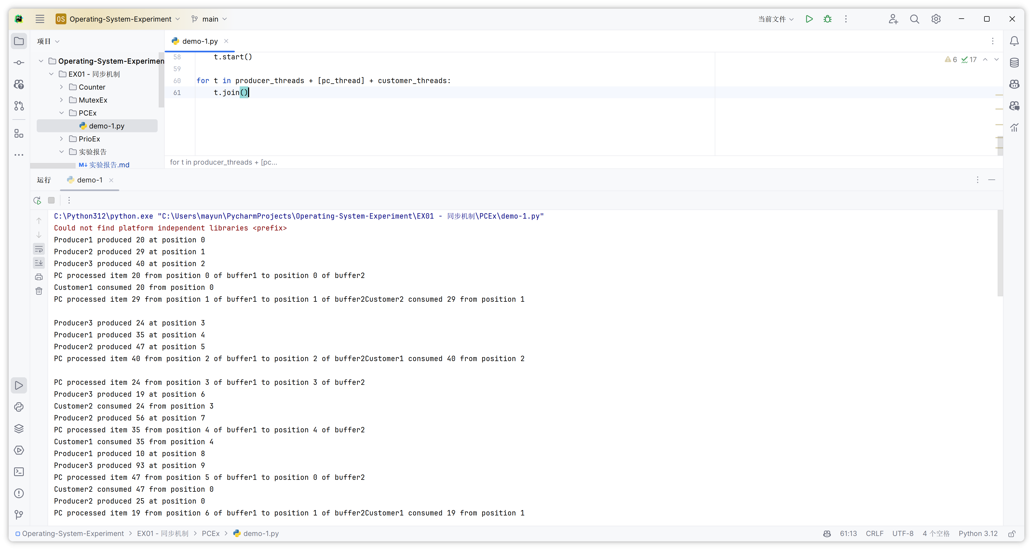The image size is (1033, 550).
Task: Open the Terminal tool window
Action: point(19,472)
